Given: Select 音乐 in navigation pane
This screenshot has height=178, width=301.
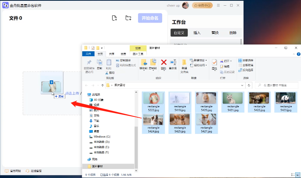Looking at the screenshot, I should (x=94, y=126).
